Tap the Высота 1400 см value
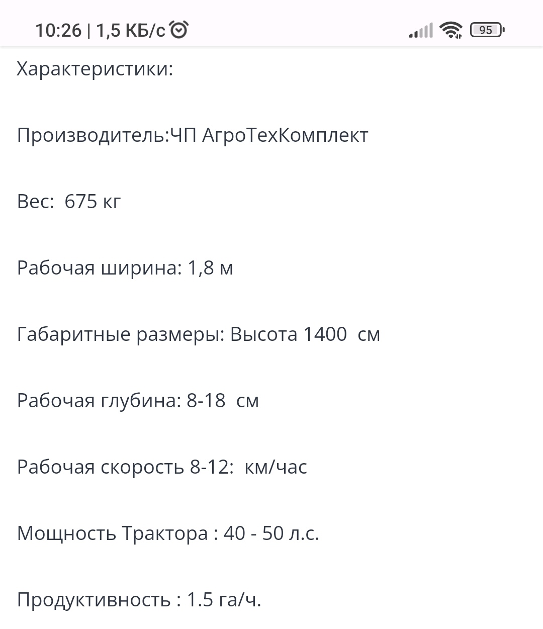 pos(305,334)
